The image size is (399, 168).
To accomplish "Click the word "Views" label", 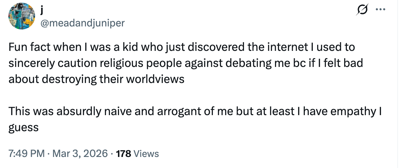I will 146,154.
